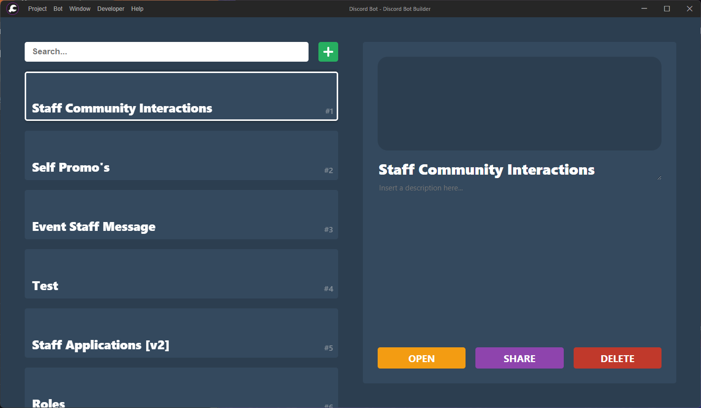Image resolution: width=701 pixels, height=408 pixels.
Task: Select the Staff Applications [v2] project
Action: 181,333
